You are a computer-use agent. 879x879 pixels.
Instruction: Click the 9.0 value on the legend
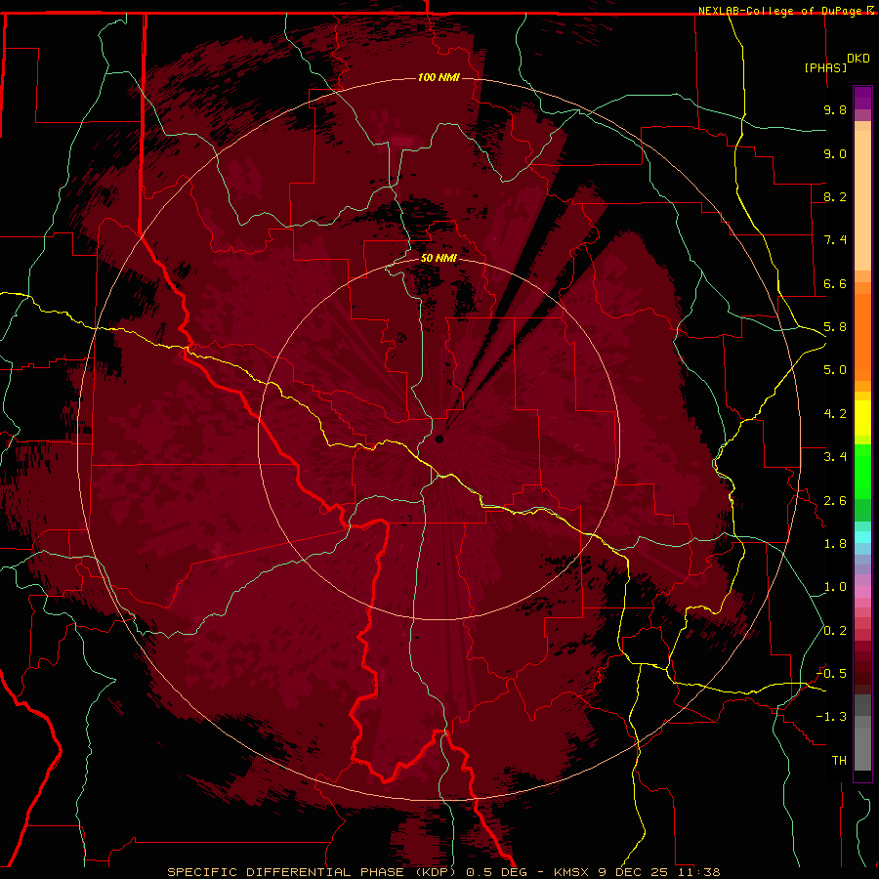[835, 153]
